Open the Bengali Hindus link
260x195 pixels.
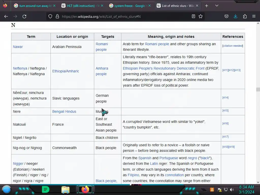[x=64, y=111]
